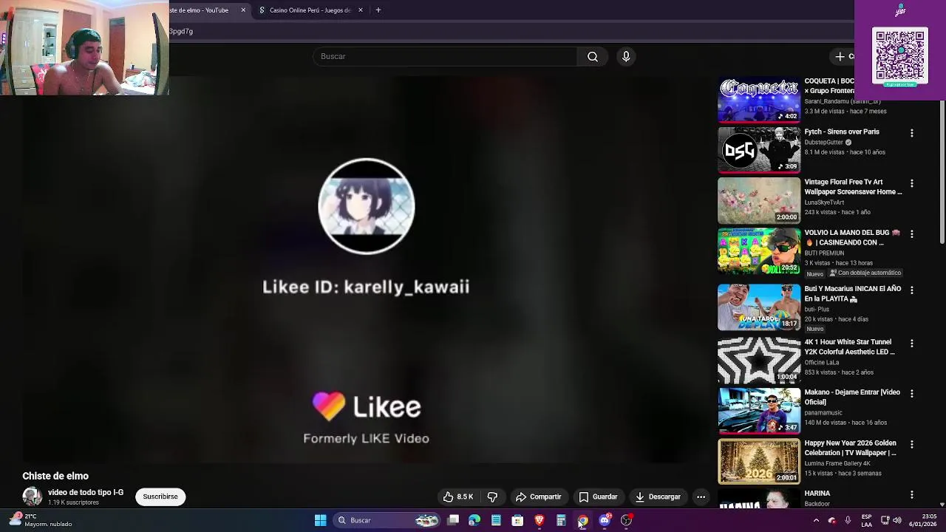This screenshot has width=946, height=532.
Task: Subscribe with the Suscribirse button
Action: tap(160, 497)
